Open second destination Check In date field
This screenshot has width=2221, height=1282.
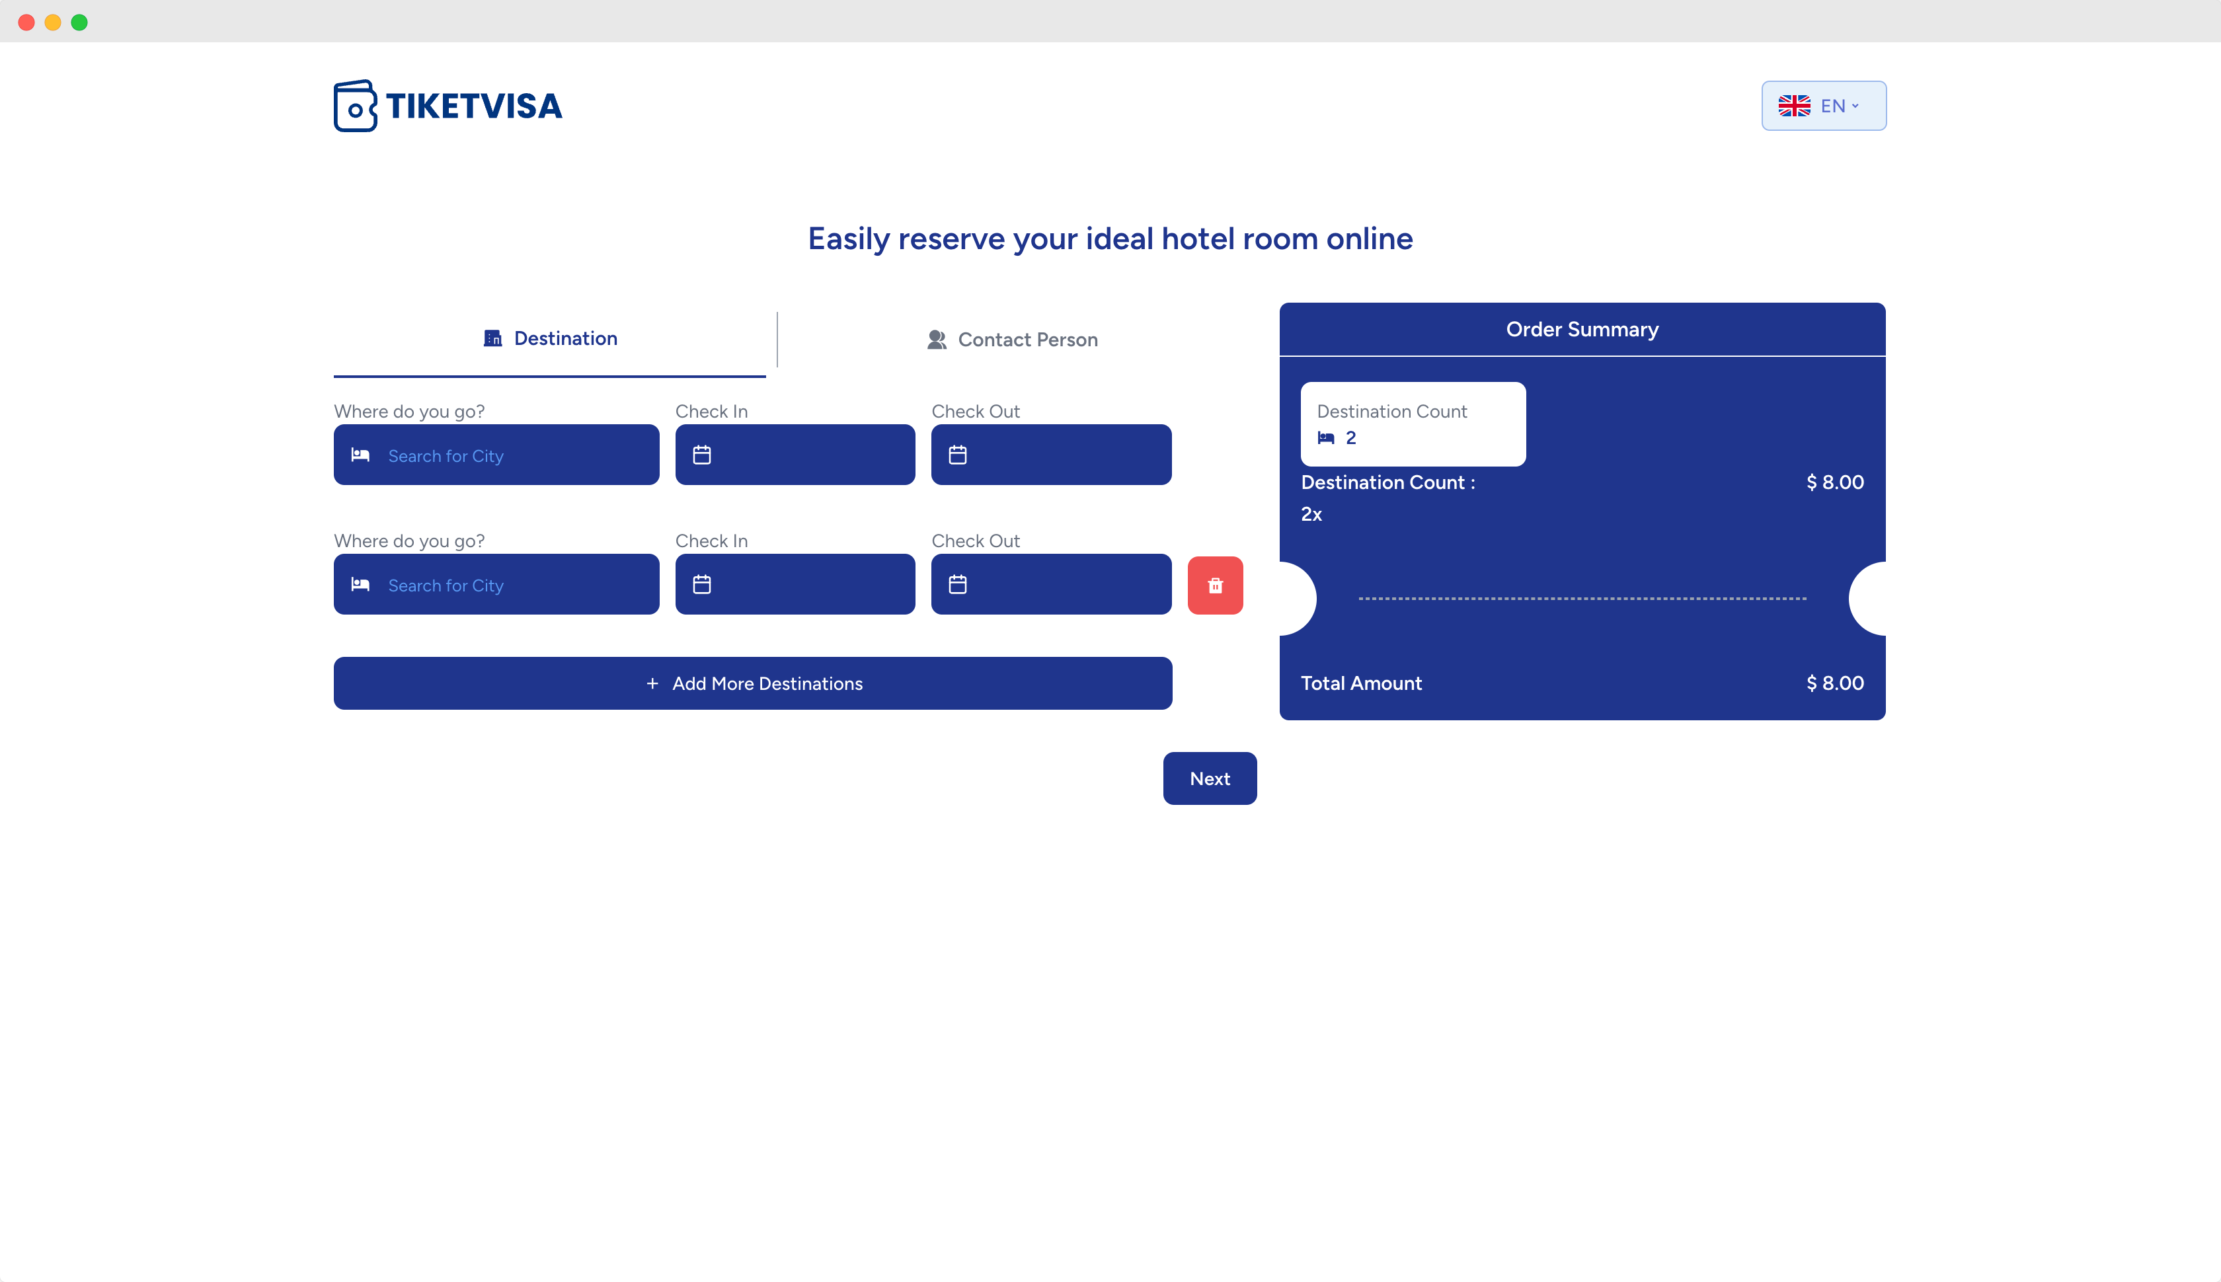[x=795, y=585]
